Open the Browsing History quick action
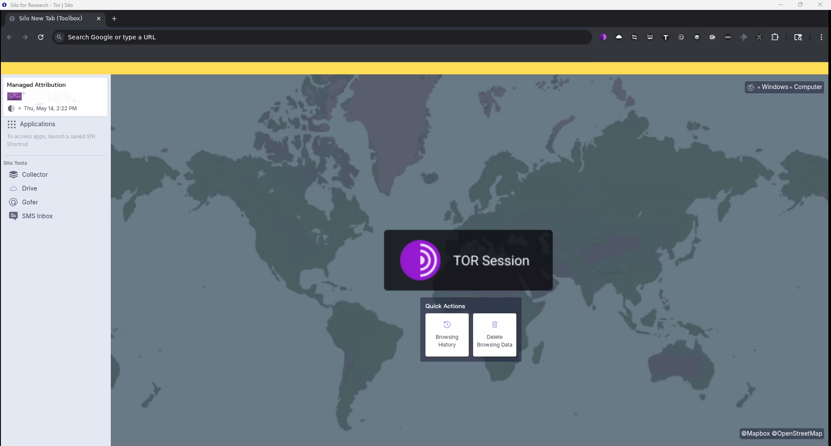The height and width of the screenshot is (446, 831). [447, 335]
